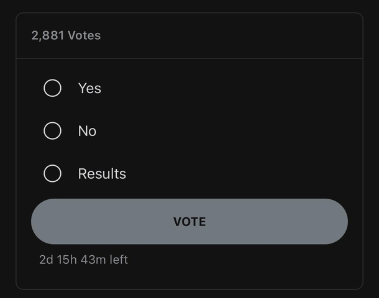The image size is (379, 298).
Task: Click the number 2,881 in the header
Action: (x=48, y=36)
